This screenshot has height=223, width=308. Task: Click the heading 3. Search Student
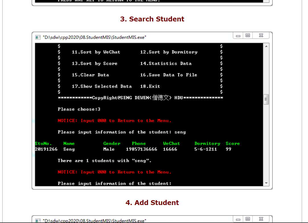tap(153, 19)
